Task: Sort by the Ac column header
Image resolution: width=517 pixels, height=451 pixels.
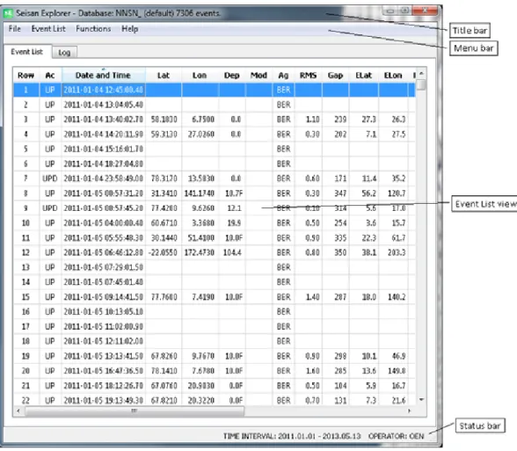Action: pos(50,76)
